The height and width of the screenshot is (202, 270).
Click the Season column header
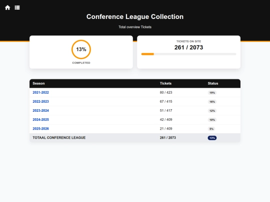click(x=38, y=83)
